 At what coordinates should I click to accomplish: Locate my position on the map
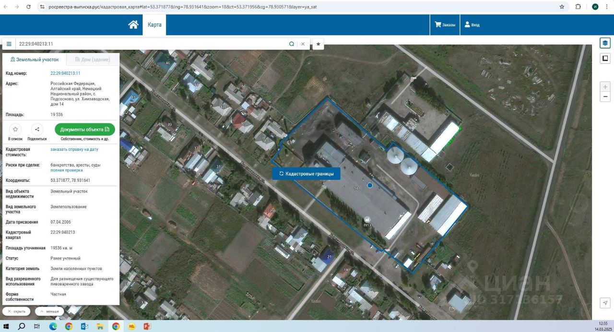coord(605,303)
